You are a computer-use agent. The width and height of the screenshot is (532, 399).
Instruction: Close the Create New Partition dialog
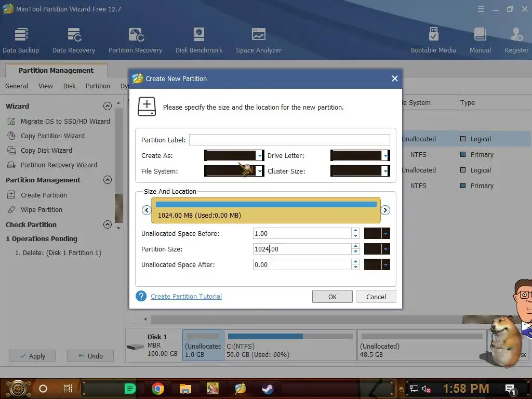(395, 79)
